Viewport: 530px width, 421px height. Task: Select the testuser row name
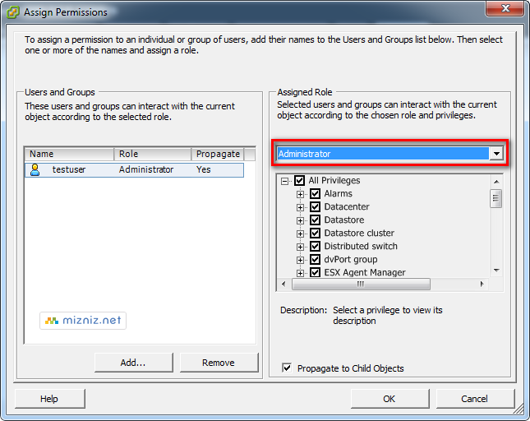(69, 169)
